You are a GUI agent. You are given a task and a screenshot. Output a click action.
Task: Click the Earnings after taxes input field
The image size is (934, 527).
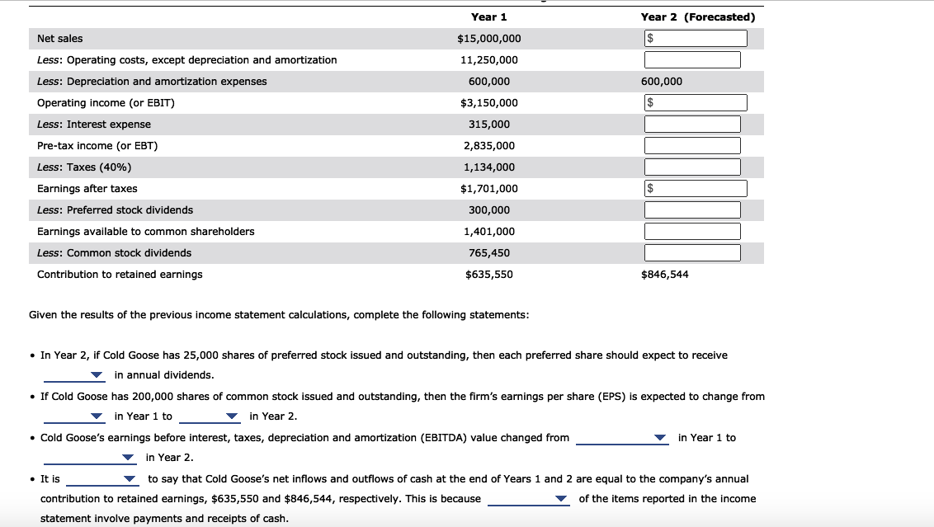[x=696, y=188]
